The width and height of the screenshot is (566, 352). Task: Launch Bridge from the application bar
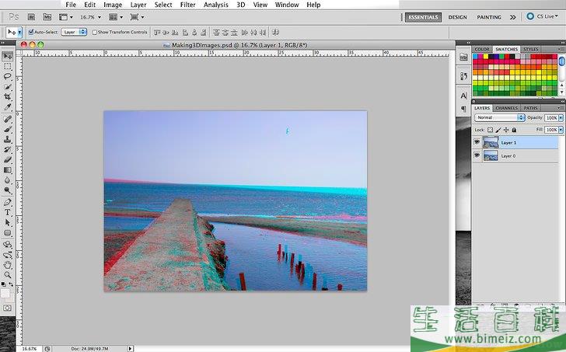[32, 16]
